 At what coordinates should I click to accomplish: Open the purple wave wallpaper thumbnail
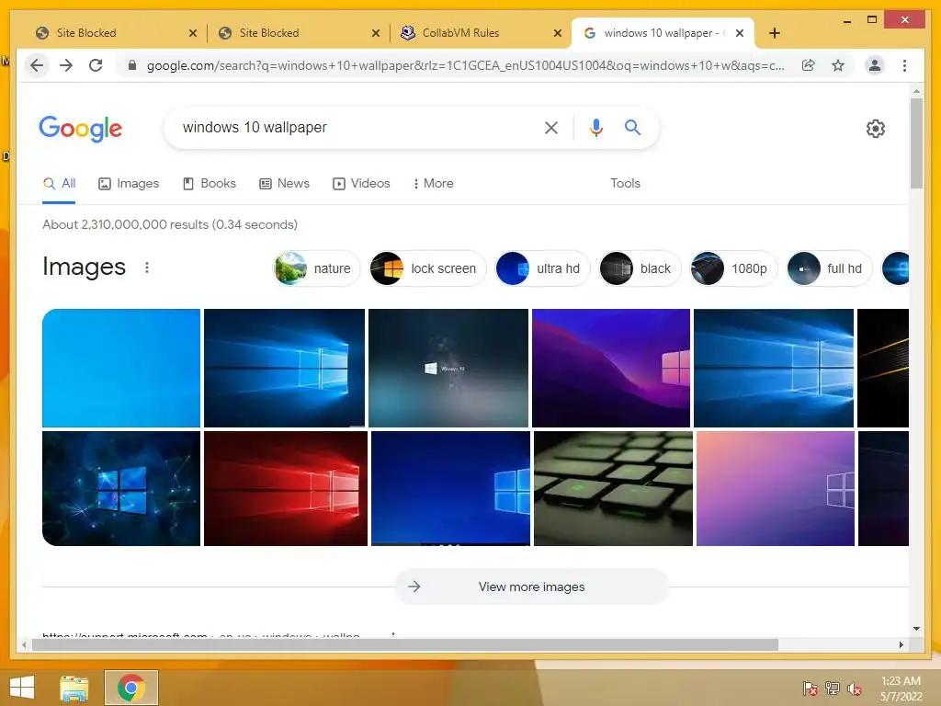click(x=611, y=368)
